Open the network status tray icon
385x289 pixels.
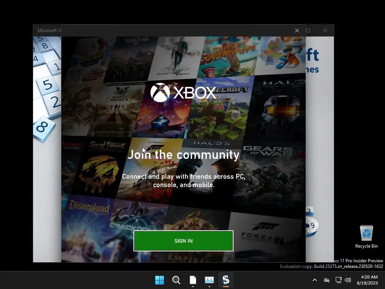tap(339, 280)
